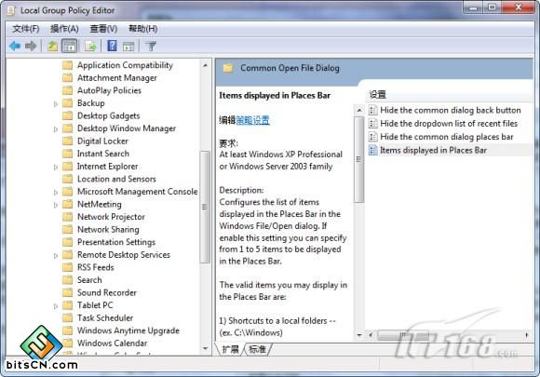Select the NetMeeting tree item
The image size is (540, 377).
tap(100, 204)
